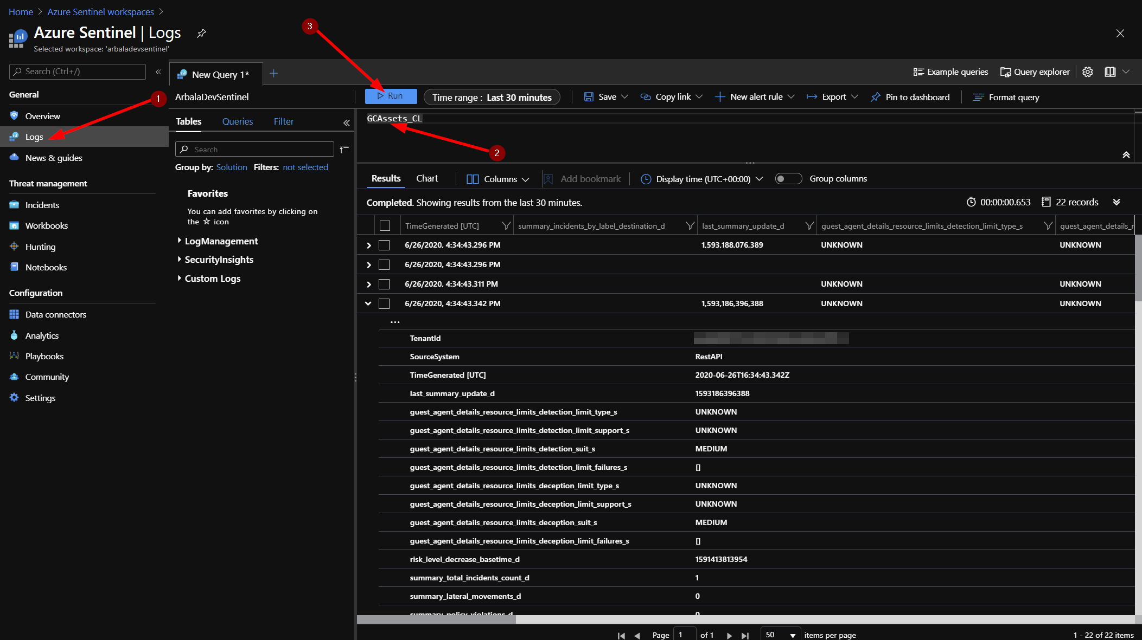Open the docs book icon in toolbar
Viewport: 1142px width, 640px height.
pos(1110,72)
